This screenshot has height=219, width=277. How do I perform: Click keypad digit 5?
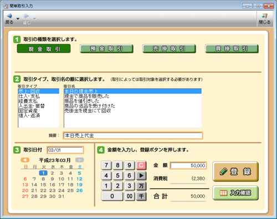117,175
